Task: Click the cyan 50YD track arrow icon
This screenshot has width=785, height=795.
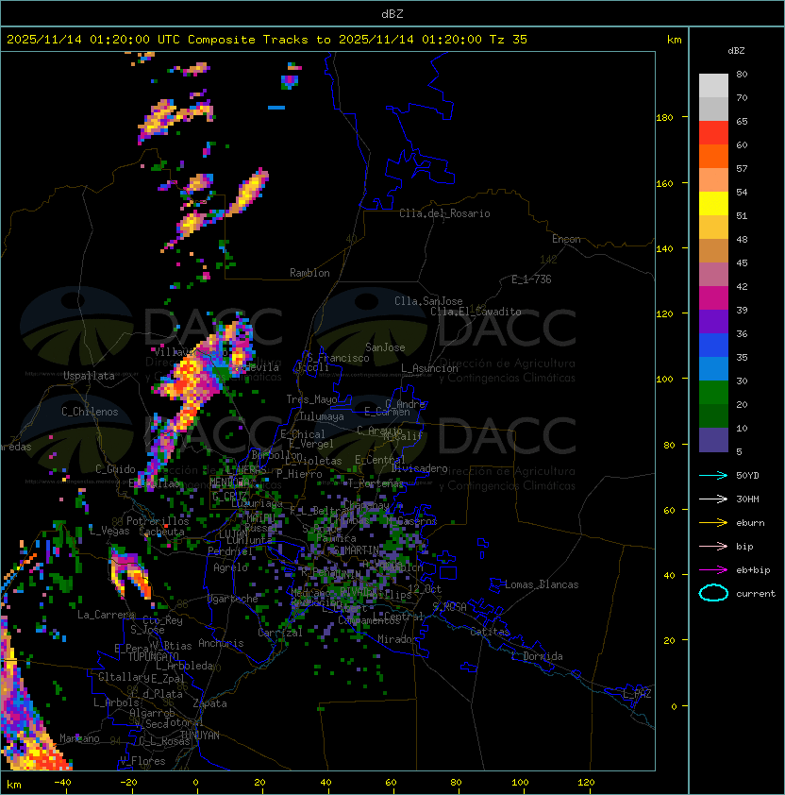Action: click(x=713, y=475)
